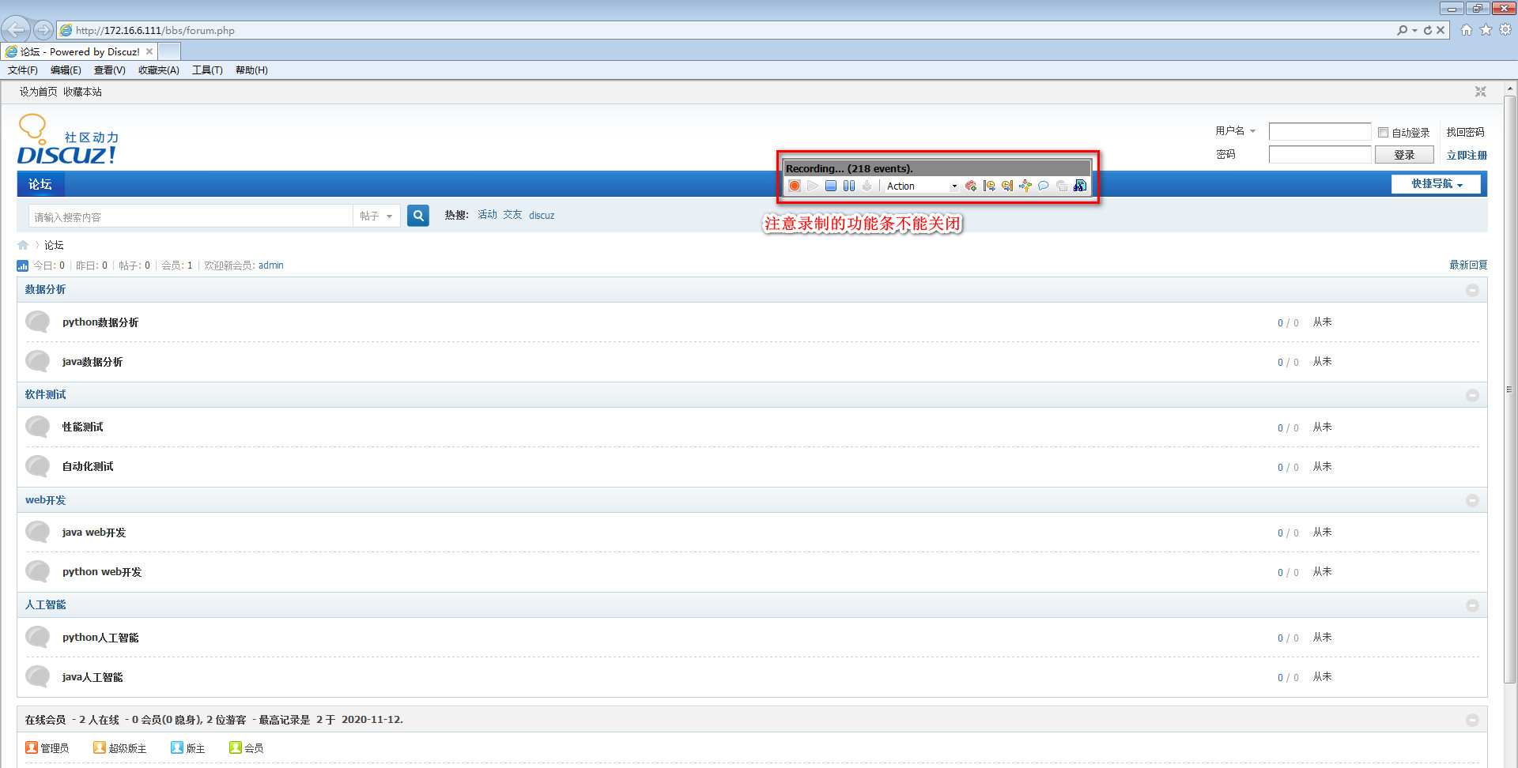
Task: Open the 帖子 search type dropdown
Action: 376,215
